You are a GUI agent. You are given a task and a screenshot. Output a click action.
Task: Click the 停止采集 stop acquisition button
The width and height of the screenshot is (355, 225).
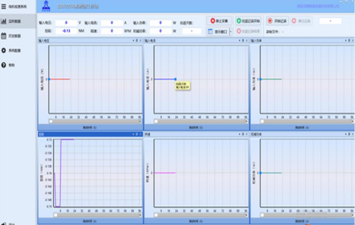(219, 21)
